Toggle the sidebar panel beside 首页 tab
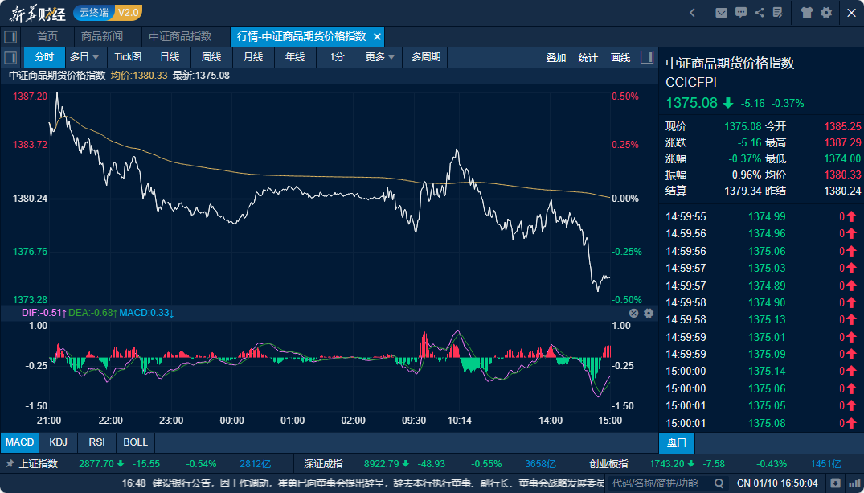Screen dimensions: 864x493 click(x=10, y=36)
